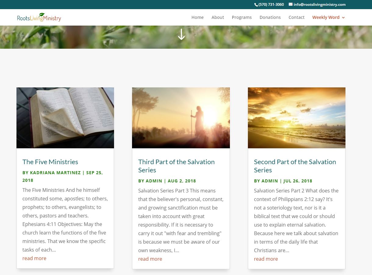This screenshot has width=372, height=275.
Task: Open the beach sunset thumbnail image
Action: pyautogui.click(x=297, y=118)
